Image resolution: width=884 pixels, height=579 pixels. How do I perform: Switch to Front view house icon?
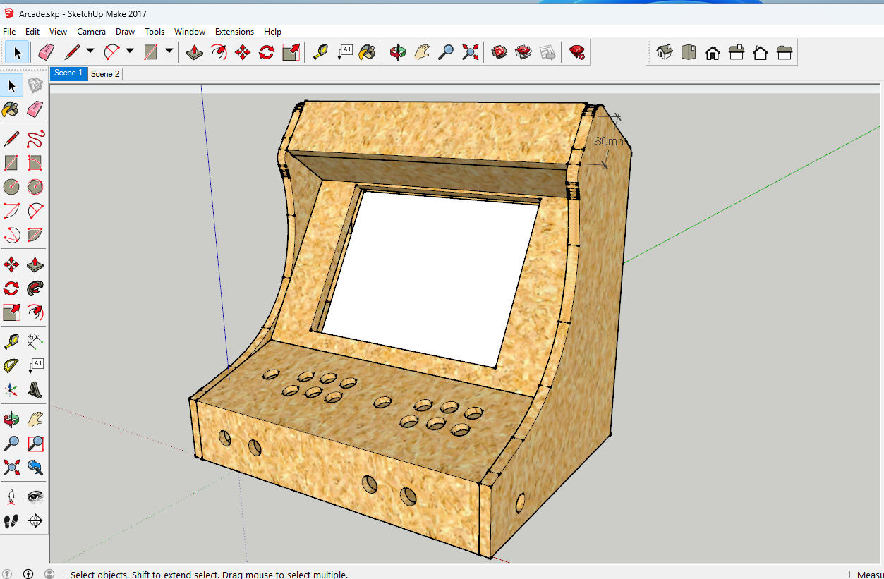coord(712,52)
